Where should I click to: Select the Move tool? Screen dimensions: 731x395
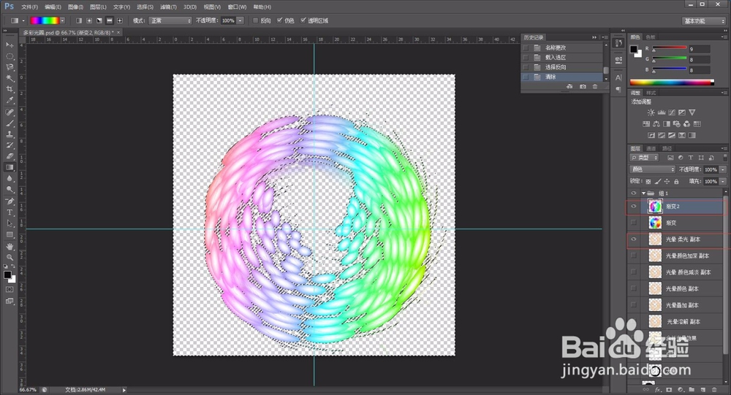[10, 45]
